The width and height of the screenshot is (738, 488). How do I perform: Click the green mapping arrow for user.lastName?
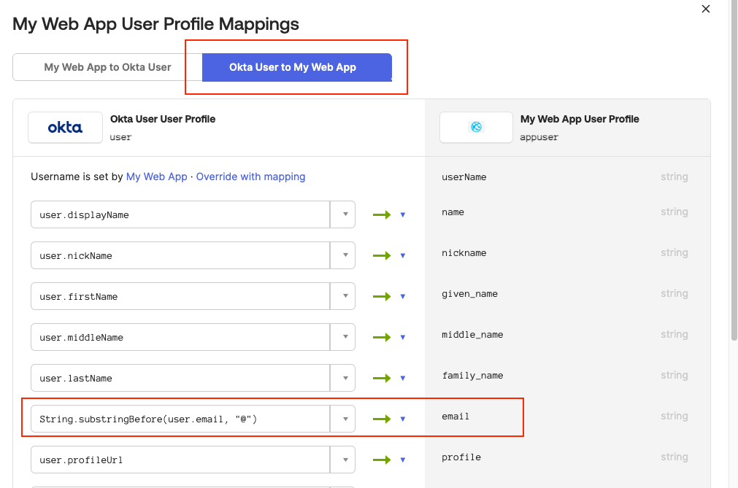(x=383, y=378)
